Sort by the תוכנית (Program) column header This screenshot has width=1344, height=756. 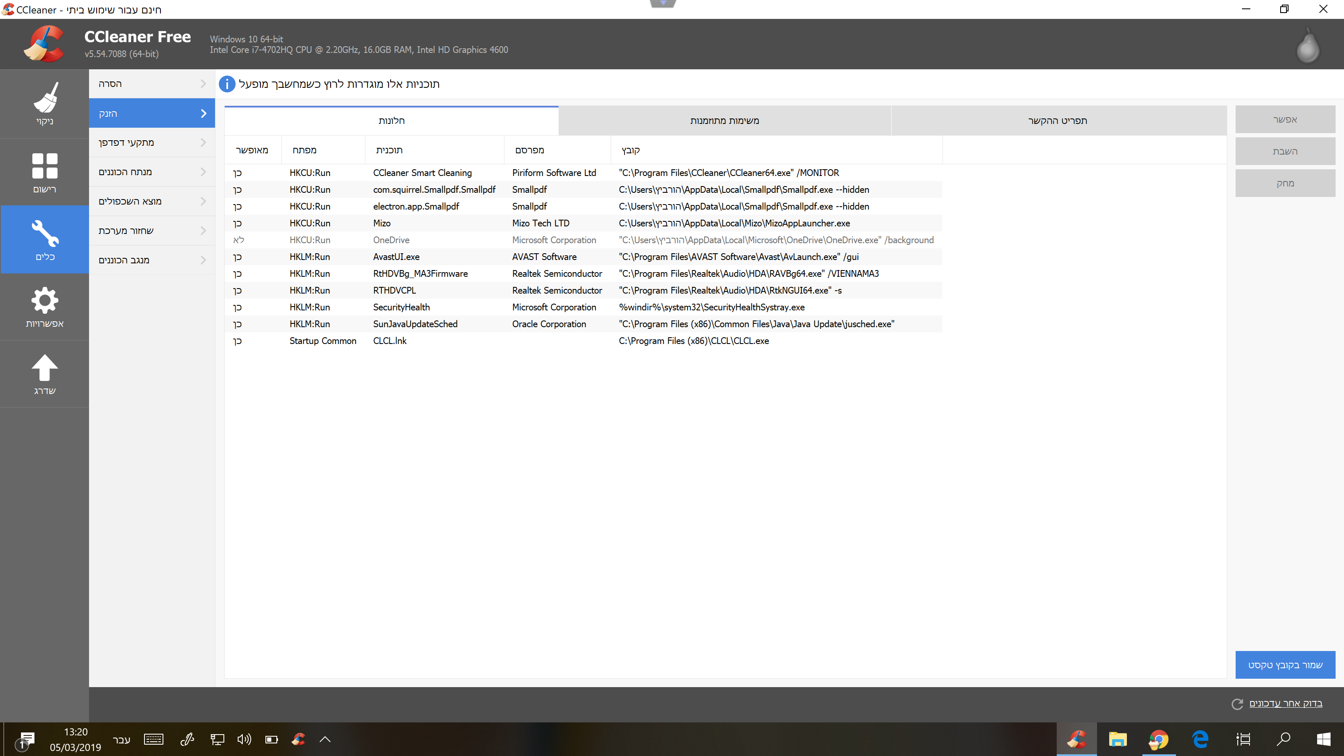pyautogui.click(x=435, y=150)
